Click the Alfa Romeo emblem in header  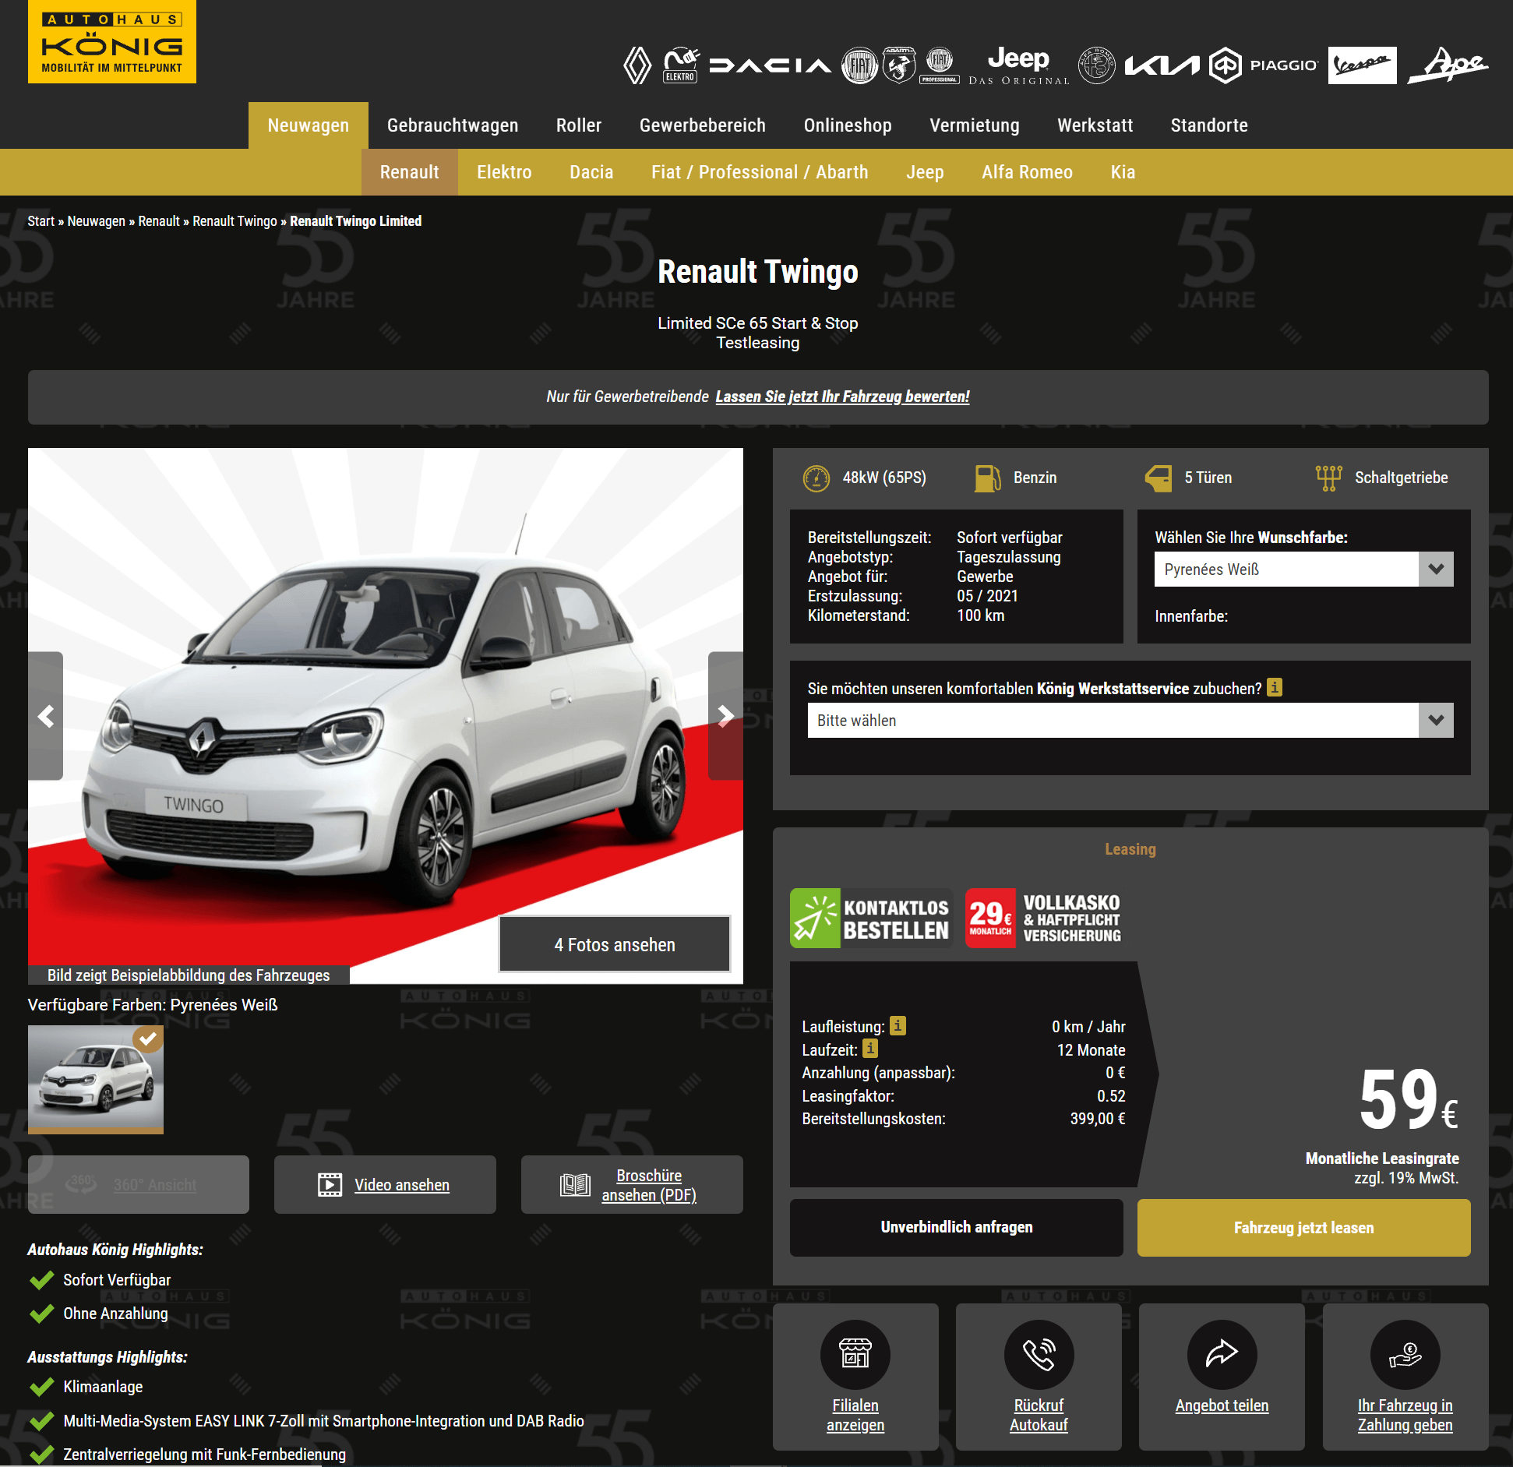[1097, 65]
